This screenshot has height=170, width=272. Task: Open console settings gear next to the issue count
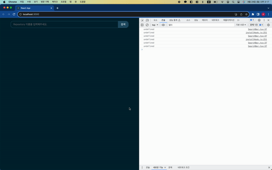pyautogui.click(x=268, y=25)
